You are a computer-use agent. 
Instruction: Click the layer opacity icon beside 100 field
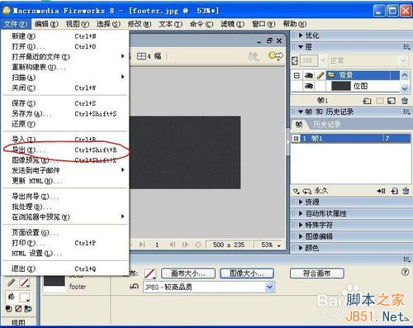click(x=295, y=61)
